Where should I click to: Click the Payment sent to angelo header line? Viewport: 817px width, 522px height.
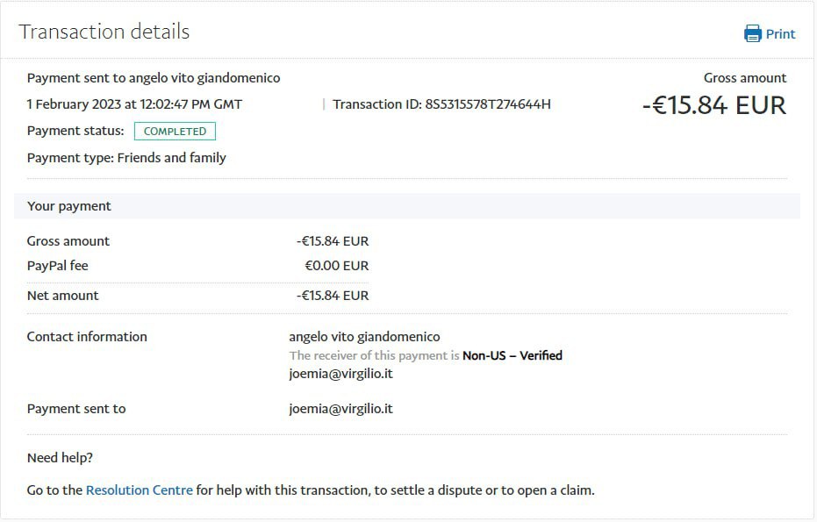coord(154,78)
